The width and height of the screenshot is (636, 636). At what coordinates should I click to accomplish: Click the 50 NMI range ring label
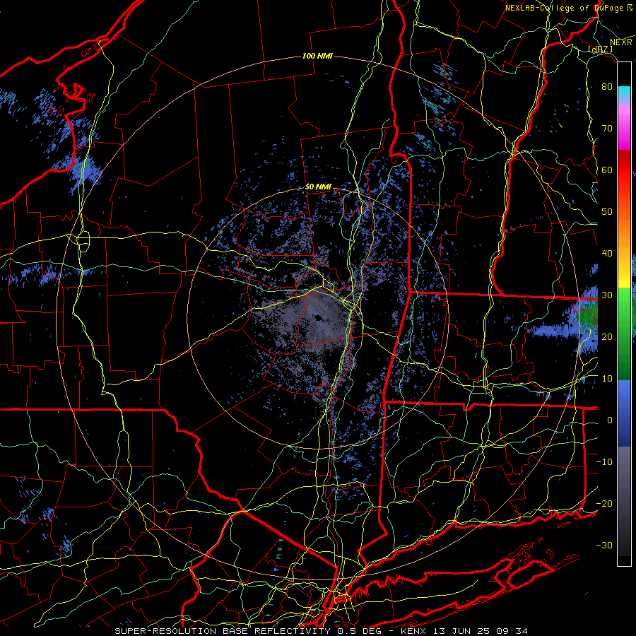(x=318, y=187)
